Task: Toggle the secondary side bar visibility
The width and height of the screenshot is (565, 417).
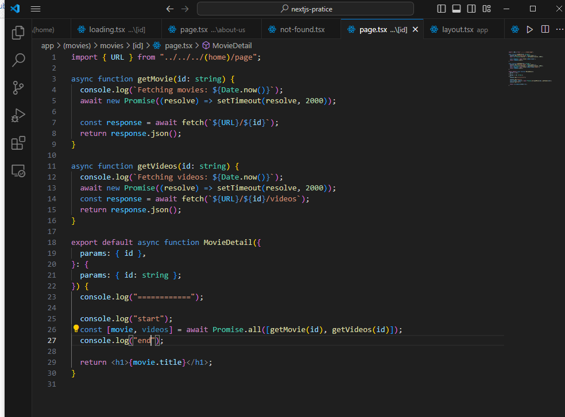Action: pos(471,9)
